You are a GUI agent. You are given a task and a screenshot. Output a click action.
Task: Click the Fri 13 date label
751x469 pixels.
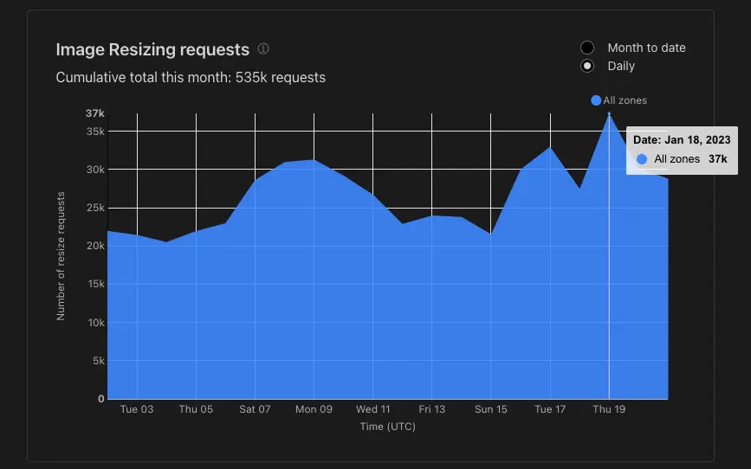point(432,409)
